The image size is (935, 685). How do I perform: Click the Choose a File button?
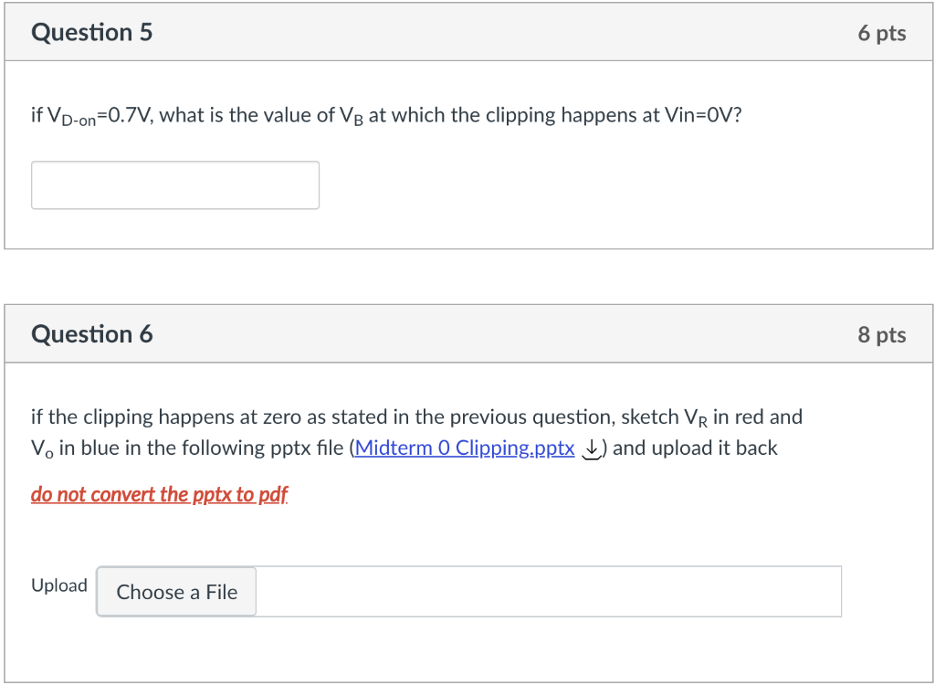[175, 591]
